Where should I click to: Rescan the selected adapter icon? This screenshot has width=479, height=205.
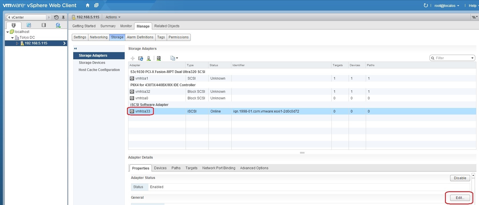159,58
